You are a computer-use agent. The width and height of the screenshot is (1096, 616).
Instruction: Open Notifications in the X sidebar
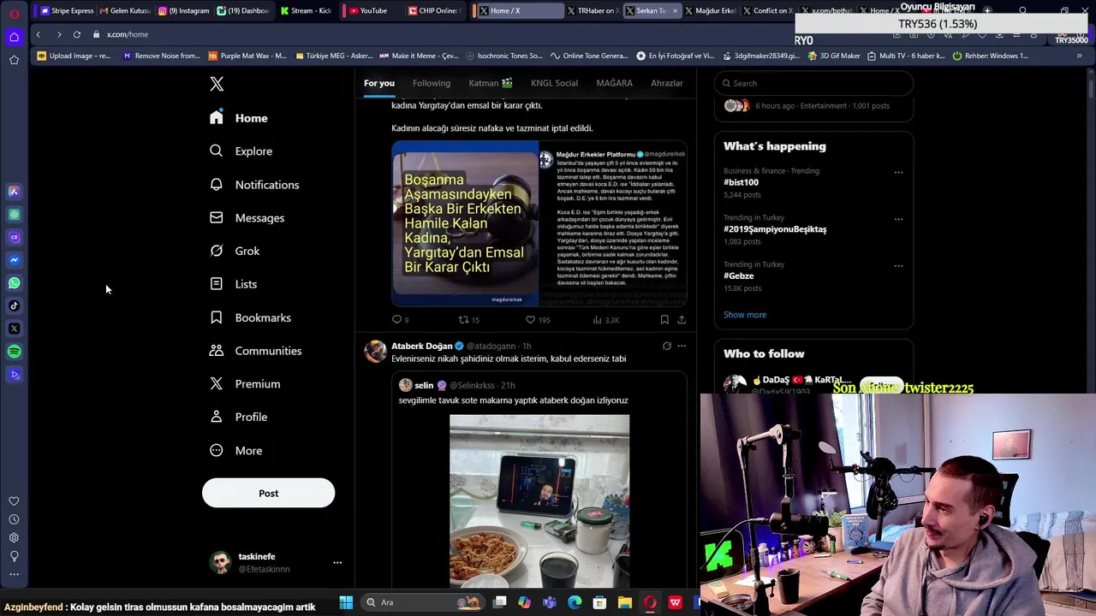[x=254, y=185]
